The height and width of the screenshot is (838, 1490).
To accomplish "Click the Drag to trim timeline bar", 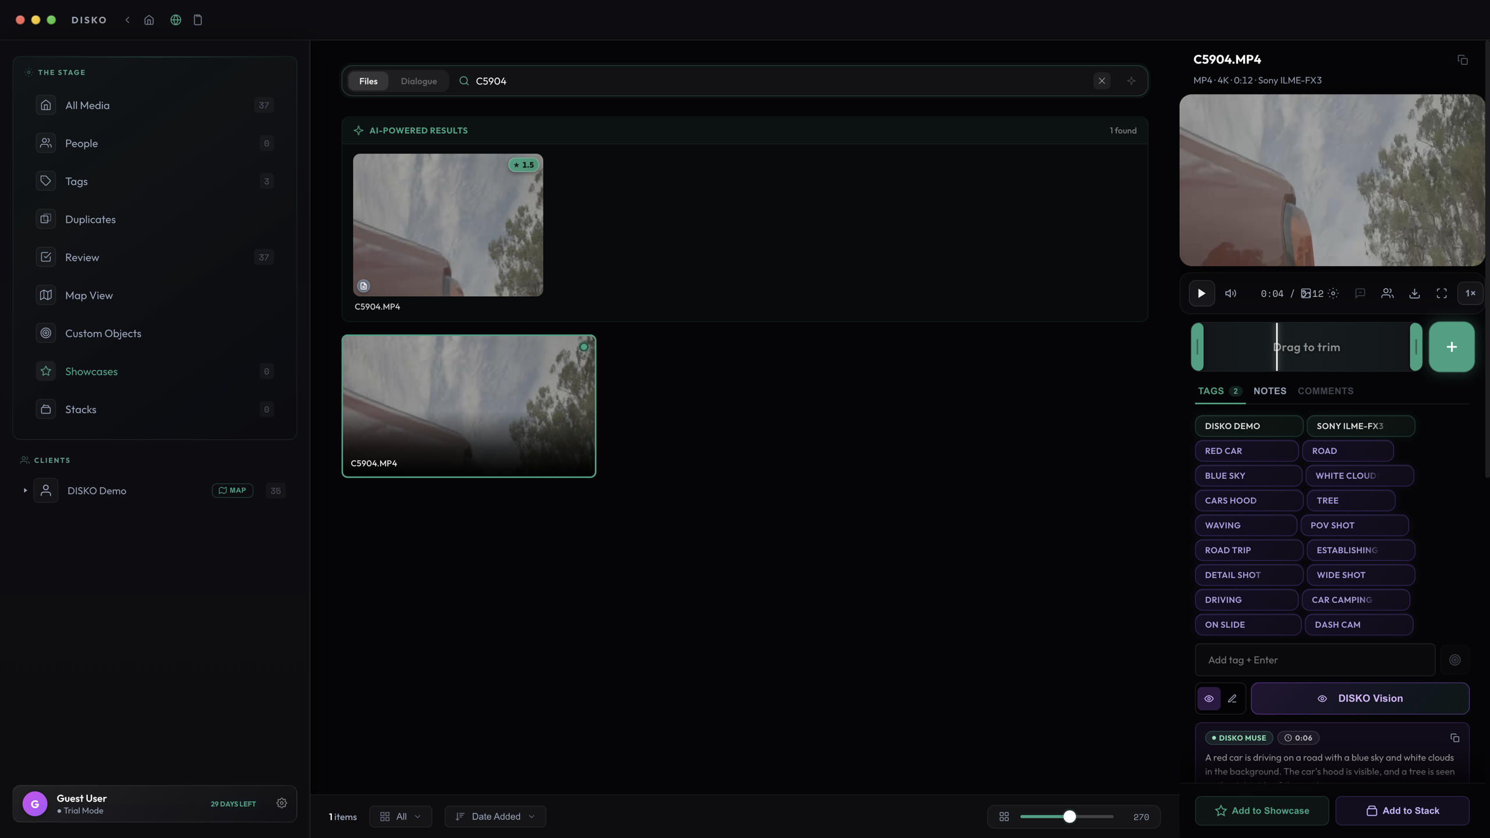I will 1307,347.
